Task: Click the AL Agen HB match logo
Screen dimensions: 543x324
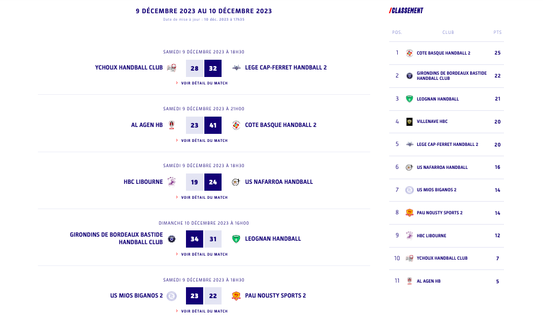Action: [x=172, y=125]
